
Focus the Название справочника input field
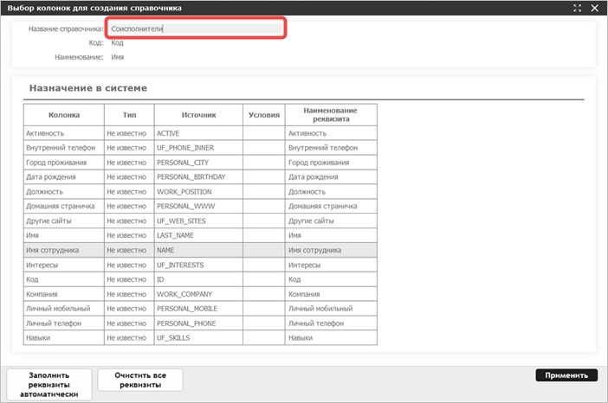(196, 29)
